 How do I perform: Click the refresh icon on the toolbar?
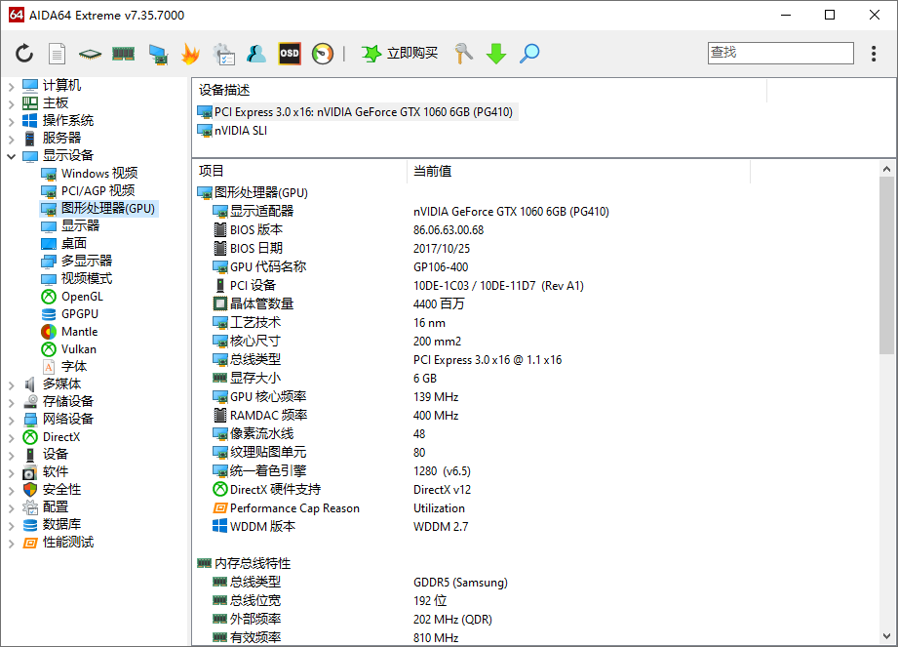(24, 54)
